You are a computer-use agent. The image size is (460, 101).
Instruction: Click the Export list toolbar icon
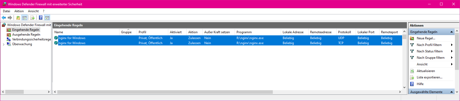coord(33,18)
